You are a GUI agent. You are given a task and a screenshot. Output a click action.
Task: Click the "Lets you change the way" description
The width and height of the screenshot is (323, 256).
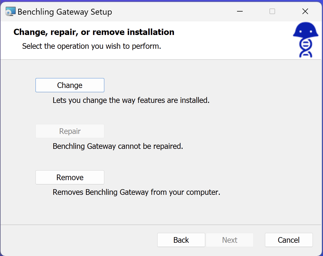[131, 100]
